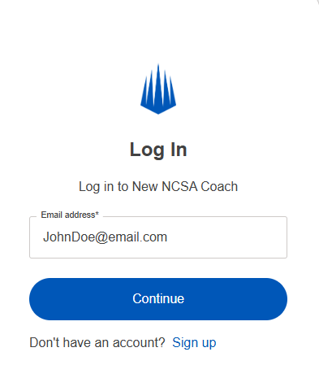Click the Continue button

point(158,299)
